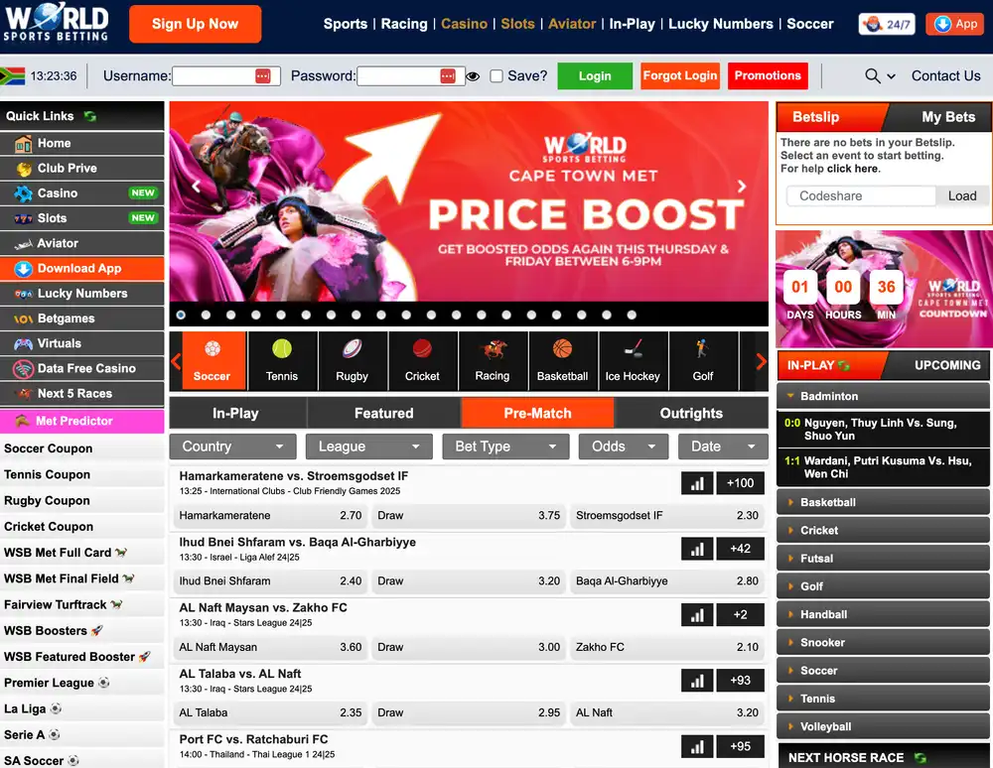Open Cape Town Met countdown banner
This screenshot has height=768, width=993.
(884, 289)
